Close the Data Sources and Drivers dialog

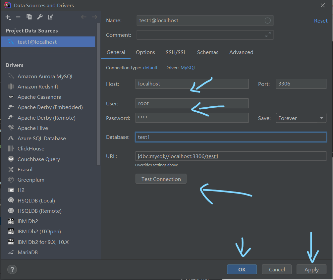click(323, 5)
